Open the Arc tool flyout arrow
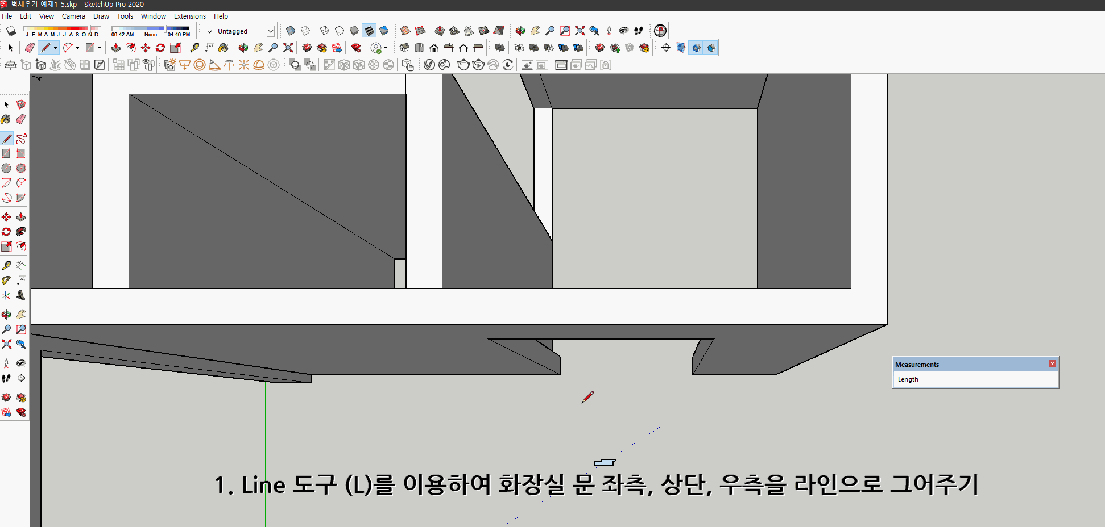The height and width of the screenshot is (527, 1105). (x=77, y=48)
